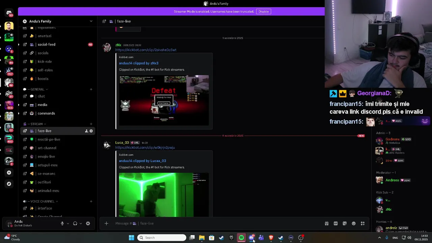432x243 pixels.
Task: Collapse the GENERAL category
Action: [37, 89]
